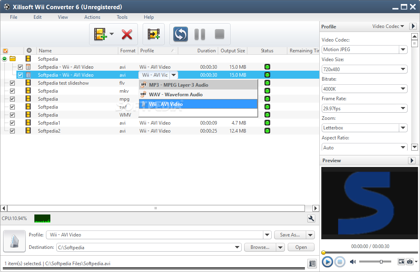Screen dimensions: 420x272
Task: Click the MP3 icon in profile list
Action: [143, 85]
